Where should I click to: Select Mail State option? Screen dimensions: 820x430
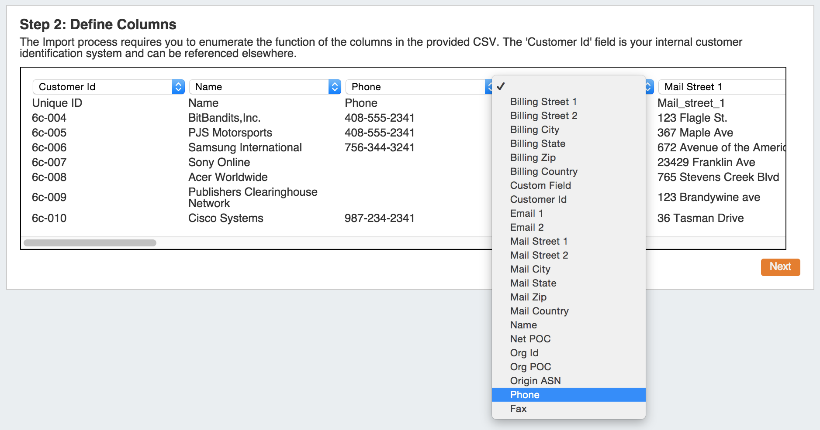click(x=533, y=283)
